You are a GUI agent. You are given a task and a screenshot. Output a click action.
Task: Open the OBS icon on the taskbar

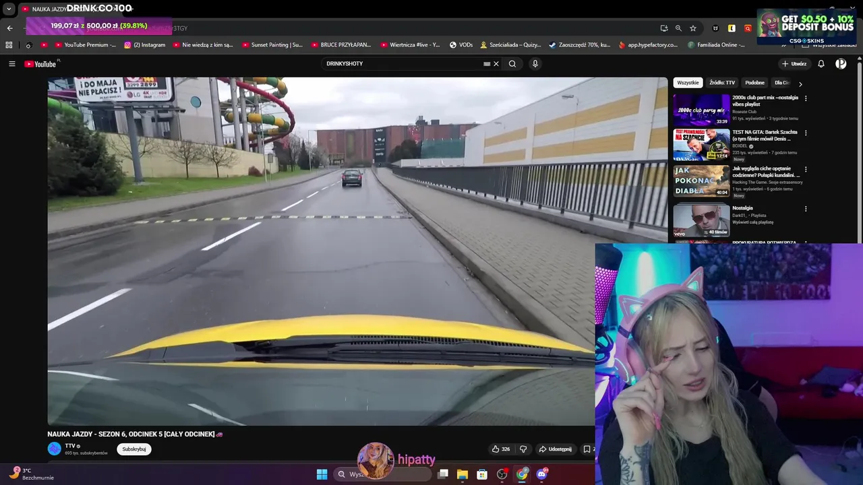tap(502, 474)
